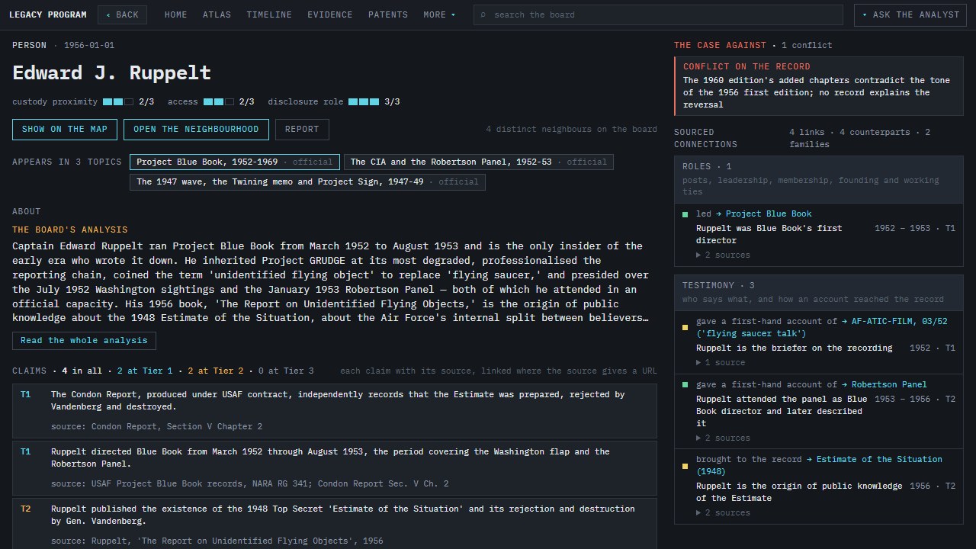Expand '2 sources' under the Project Blue Book role
Viewport: 976px width, 549px height.
pos(723,255)
